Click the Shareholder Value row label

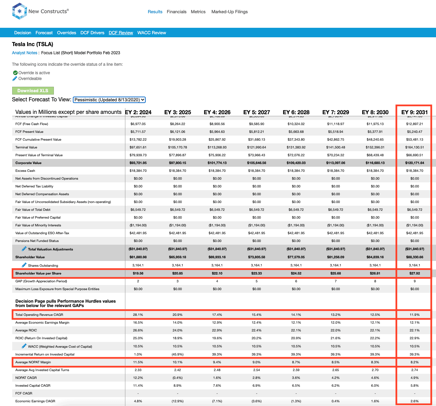30,257
